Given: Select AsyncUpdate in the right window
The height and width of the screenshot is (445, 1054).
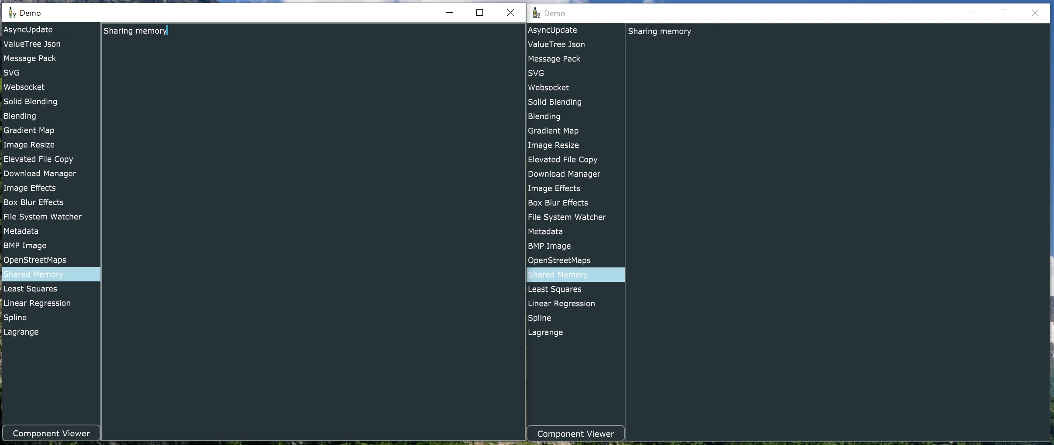Looking at the screenshot, I should (x=576, y=30).
